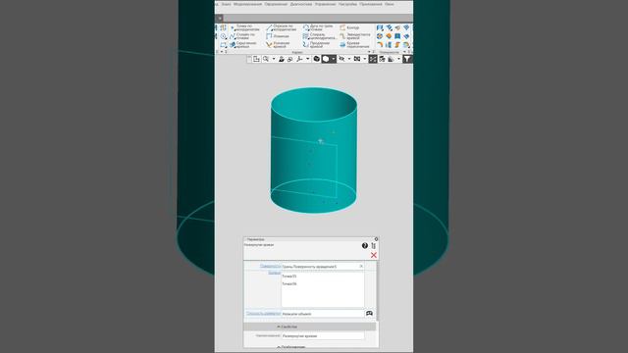Click the help question mark icon
The width and height of the screenshot is (628, 353).
point(365,246)
